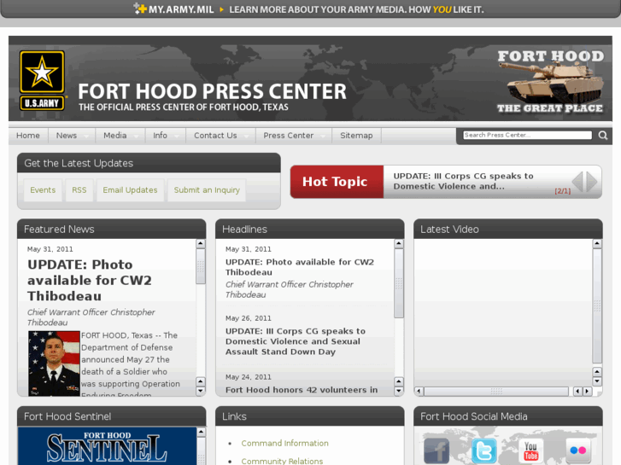This screenshot has width=621, height=465.
Task: Click Latest Video vertical scroll up arrow
Action: click(597, 244)
